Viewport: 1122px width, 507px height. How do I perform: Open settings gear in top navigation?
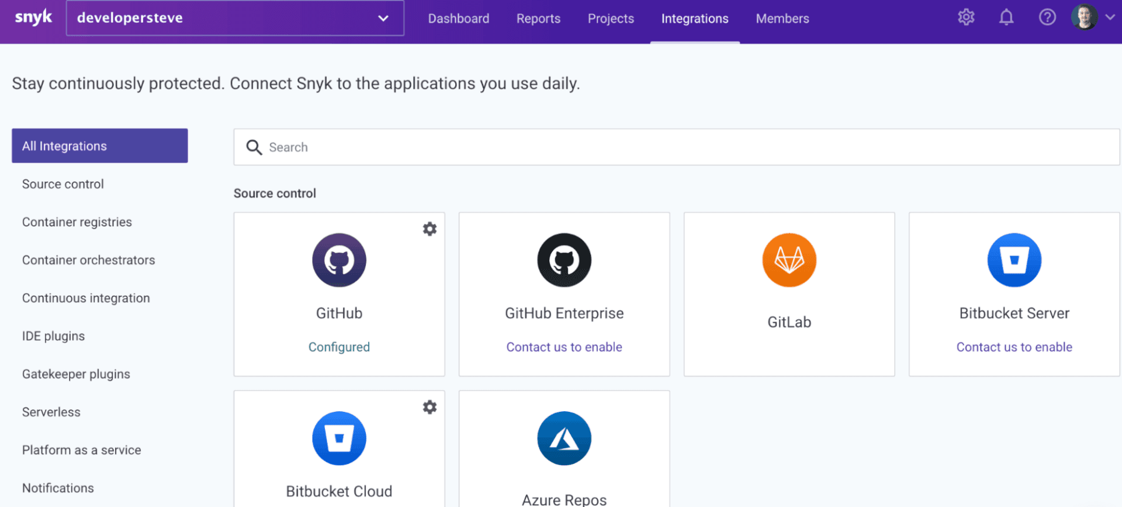pos(966,18)
